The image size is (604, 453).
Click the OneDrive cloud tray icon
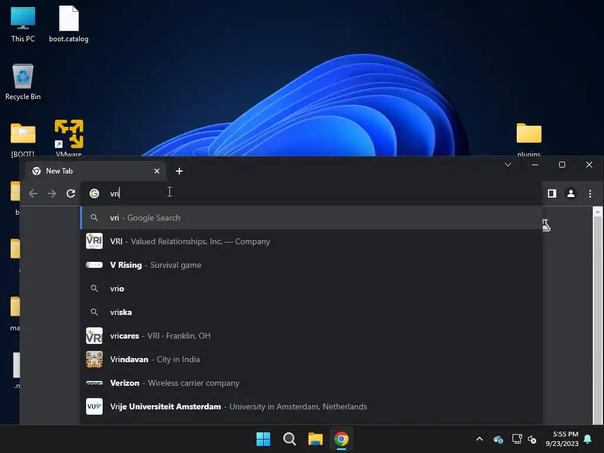pyautogui.click(x=498, y=439)
